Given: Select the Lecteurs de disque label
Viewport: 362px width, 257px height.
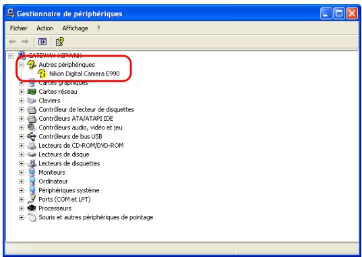Looking at the screenshot, I should pyautogui.click(x=64, y=154).
